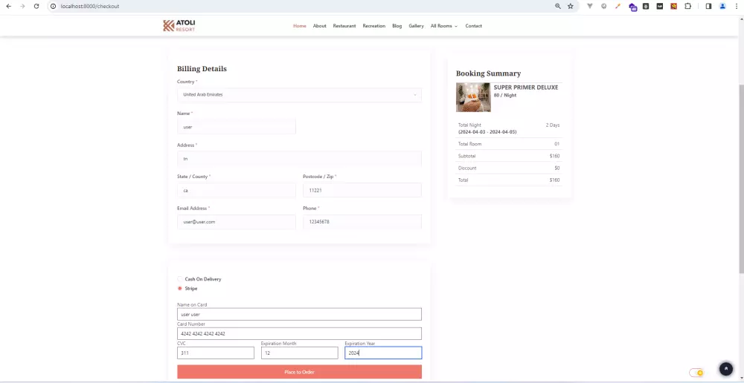Open the Gallery page
Viewport: 744px width, 383px height.
416,26
